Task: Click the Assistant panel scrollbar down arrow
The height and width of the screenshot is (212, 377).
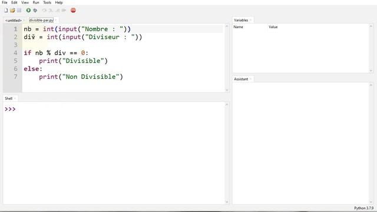Action: 371,202
